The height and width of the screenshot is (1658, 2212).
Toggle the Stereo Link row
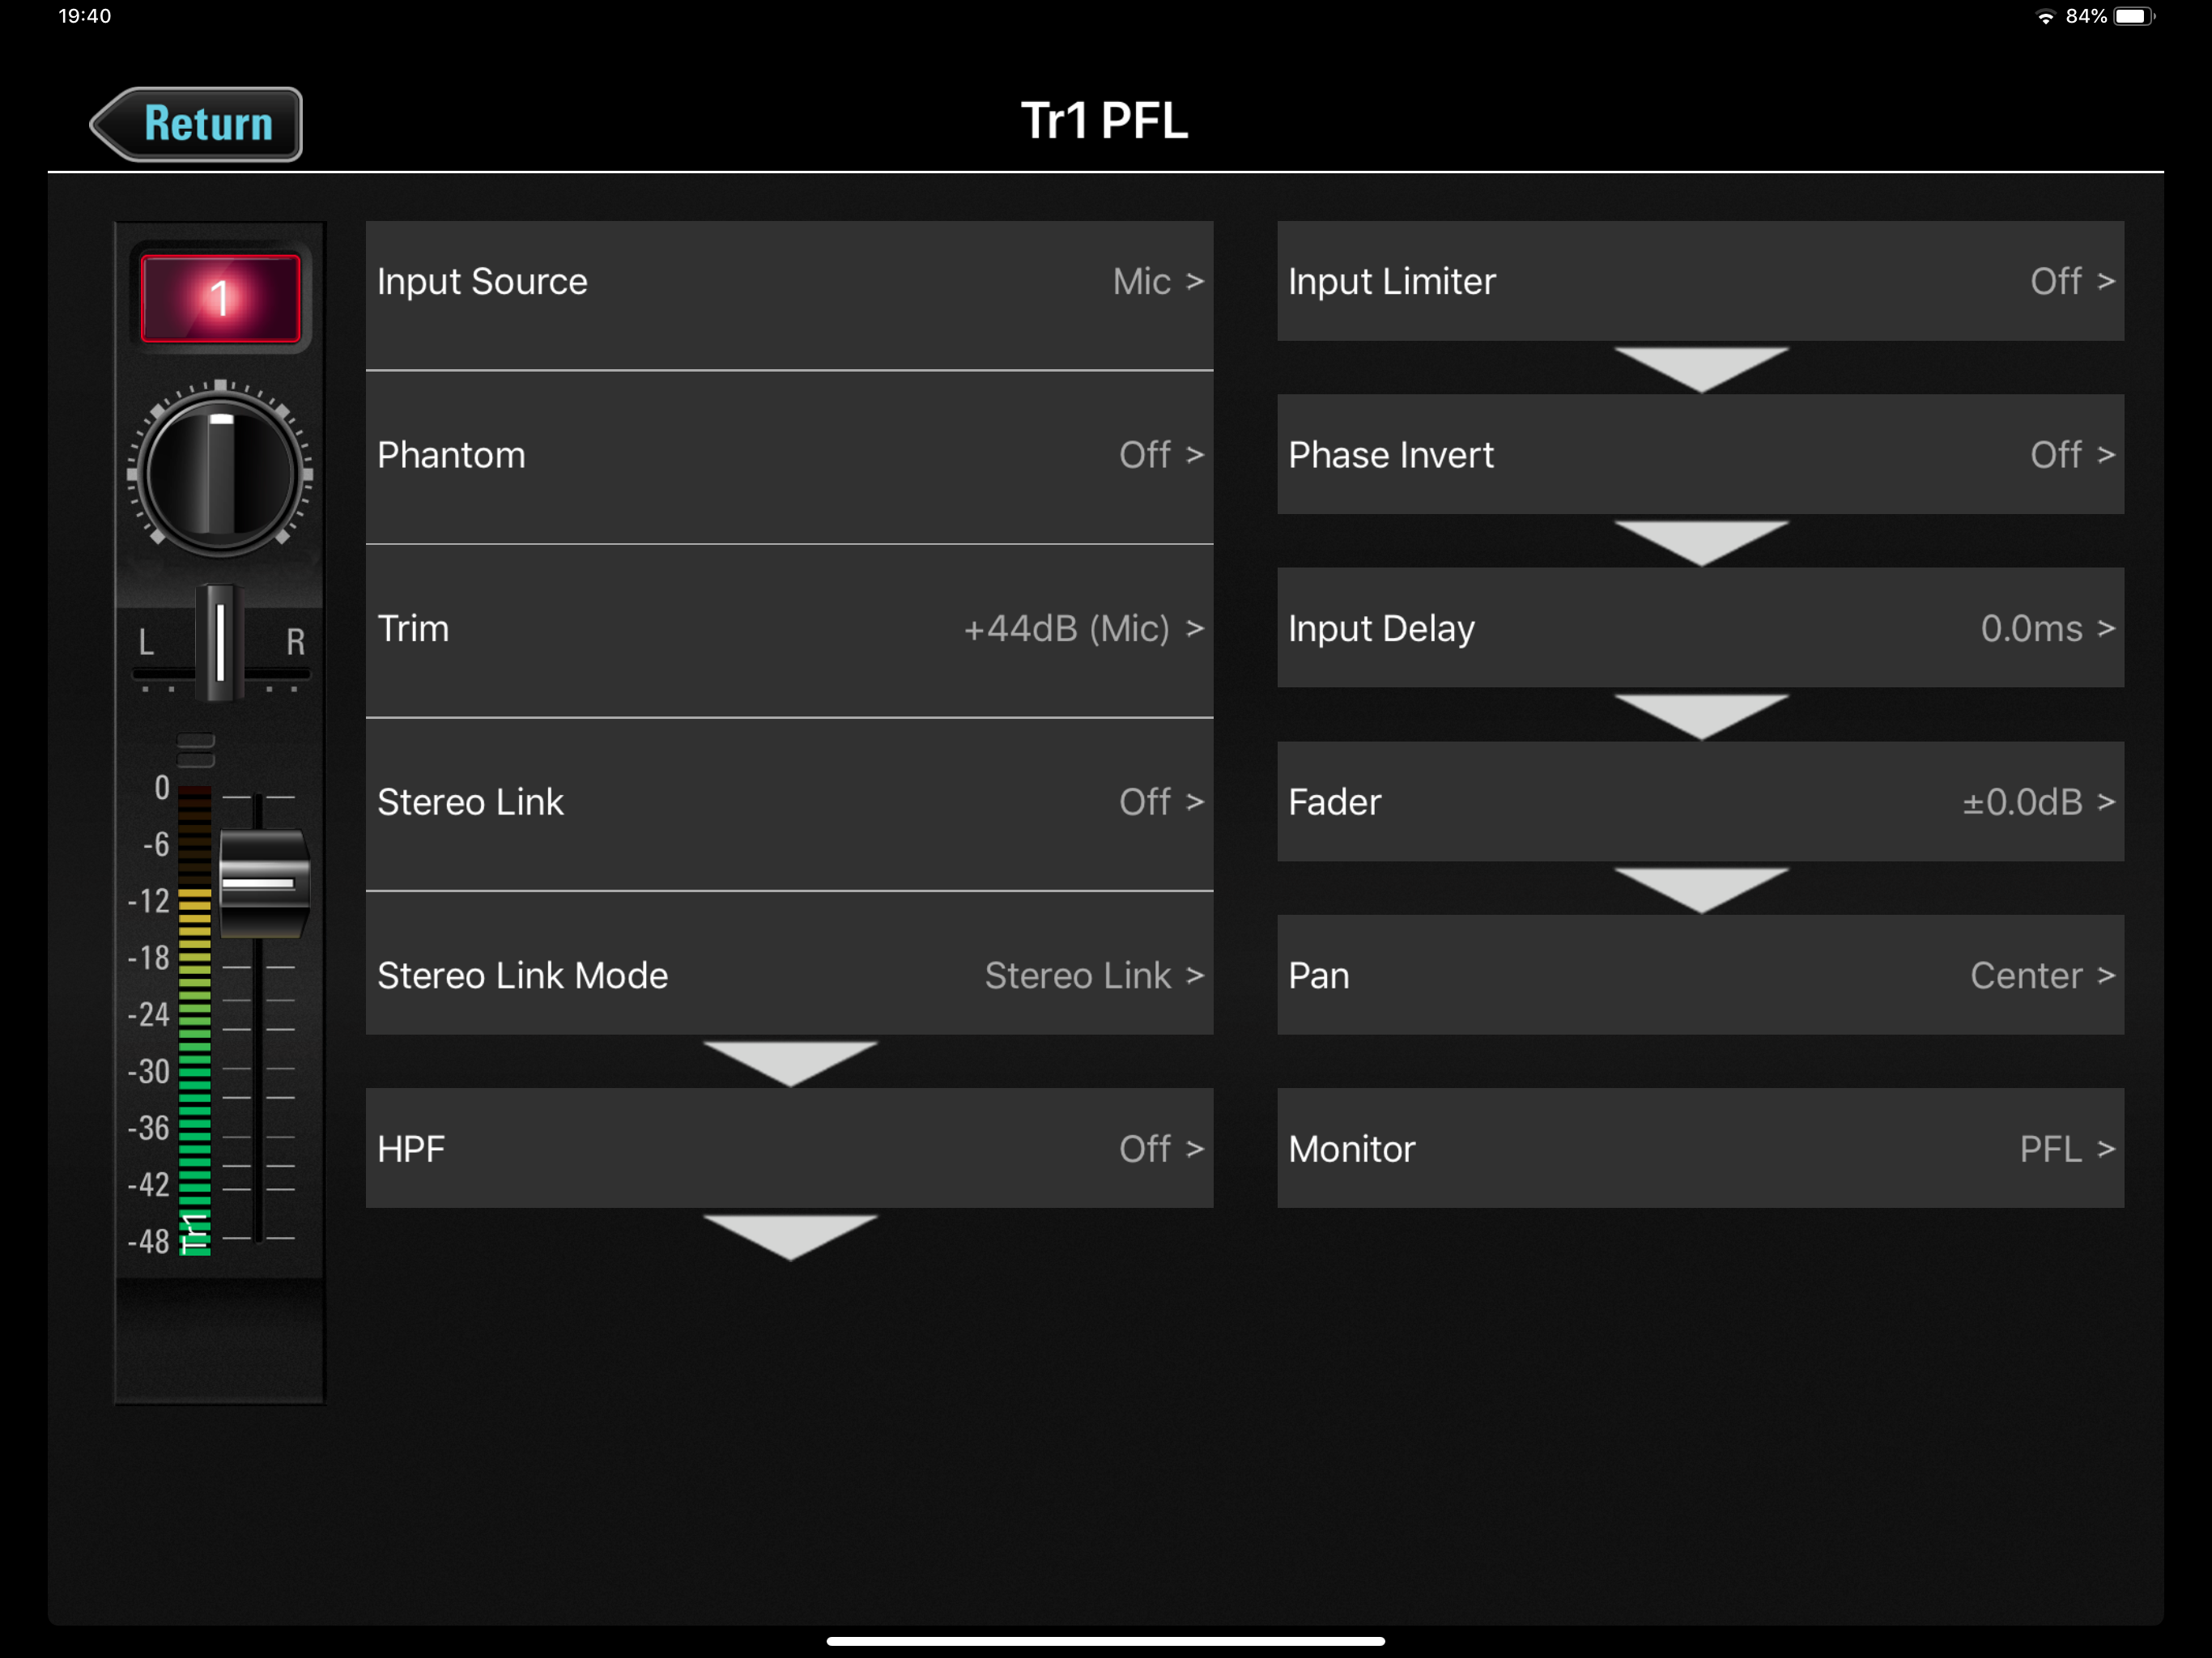(x=789, y=802)
